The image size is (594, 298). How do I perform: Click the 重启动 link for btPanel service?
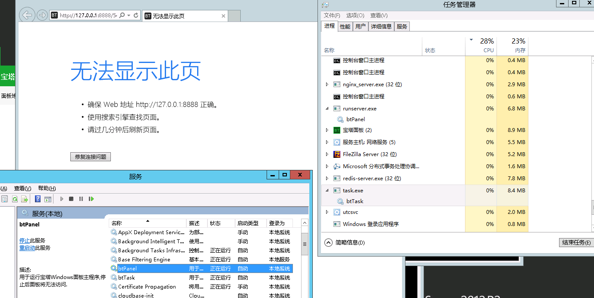[x=27, y=248]
